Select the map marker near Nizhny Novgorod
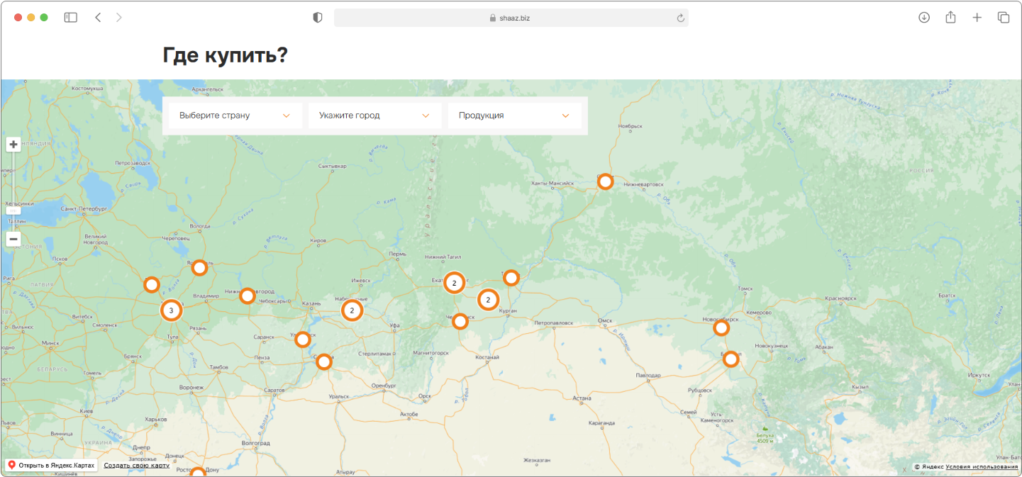The image size is (1022, 477). pyautogui.click(x=247, y=296)
